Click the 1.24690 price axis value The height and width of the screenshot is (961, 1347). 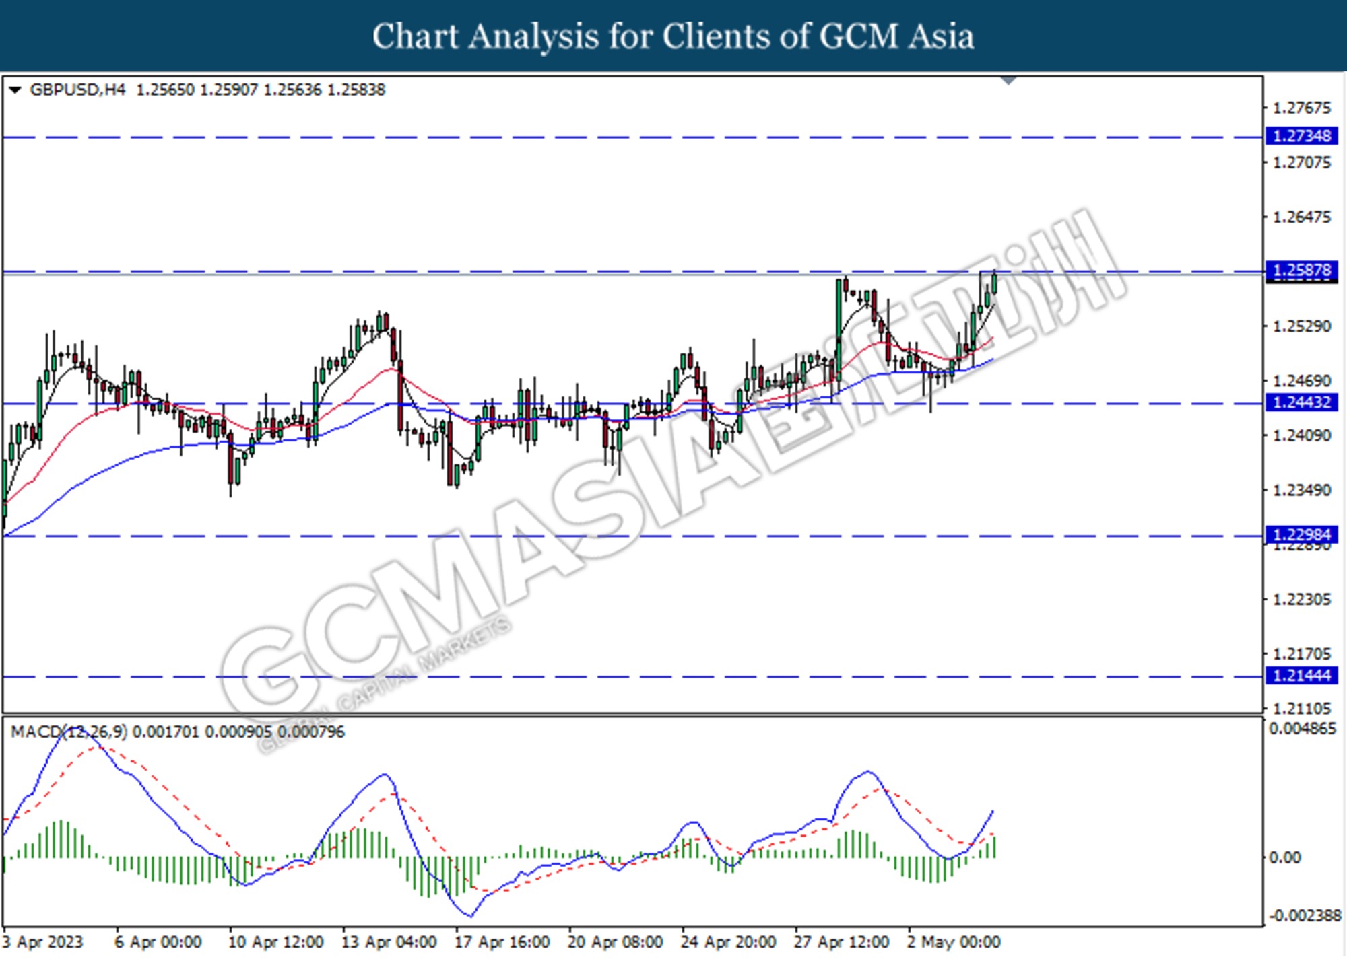(x=1302, y=381)
